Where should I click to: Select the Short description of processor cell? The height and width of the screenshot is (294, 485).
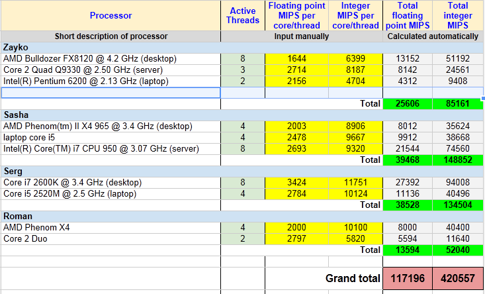(x=110, y=36)
